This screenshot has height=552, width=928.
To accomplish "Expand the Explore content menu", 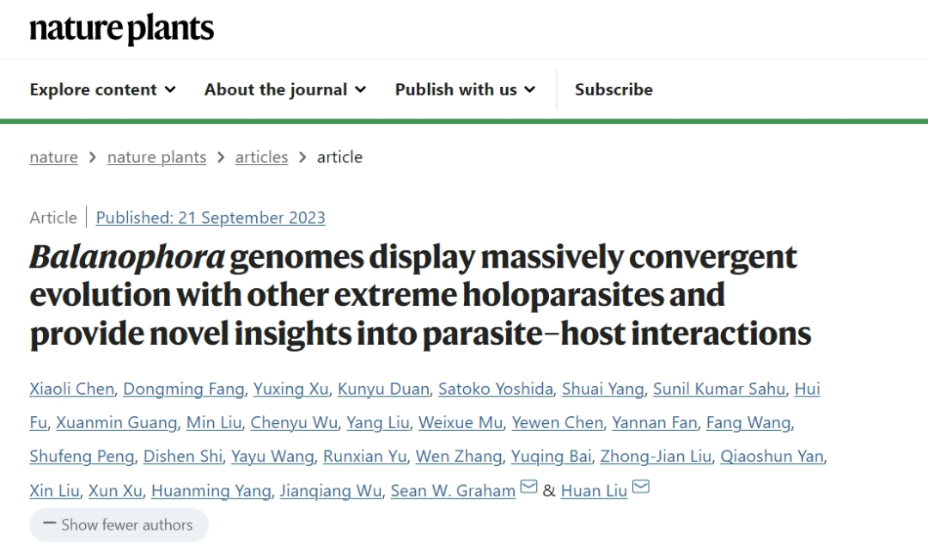I will coord(103,89).
